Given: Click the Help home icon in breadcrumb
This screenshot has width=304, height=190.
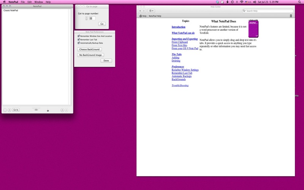Looking at the screenshot, I should (x=141, y=16).
